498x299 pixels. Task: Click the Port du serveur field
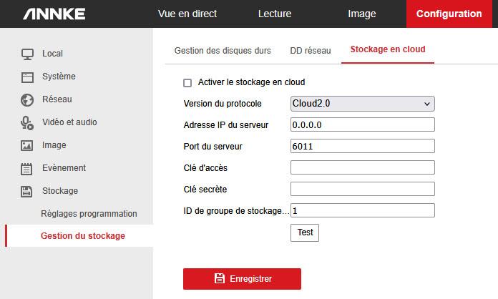363,147
